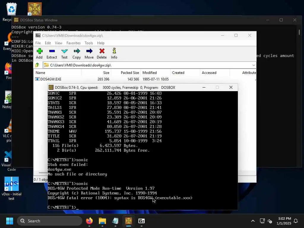The image size is (304, 228).
Task: Open the Windows Start menu
Action: pyautogui.click(x=9, y=221)
